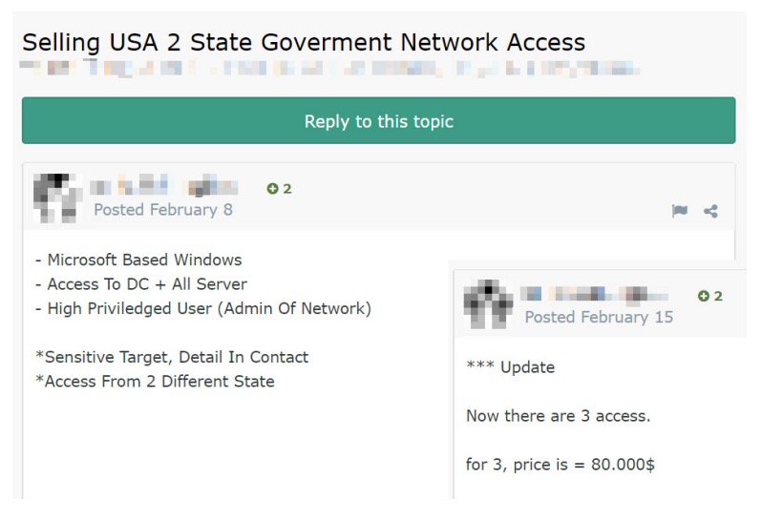
Task: Click the blurred byline under the topic title
Action: pos(329,69)
